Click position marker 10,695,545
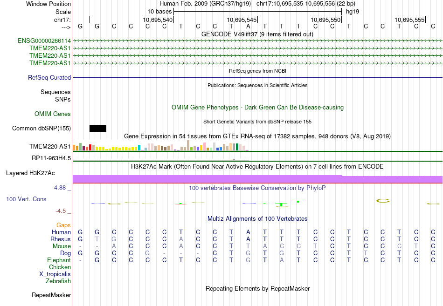Screen dimensions: 443x306 click(242, 20)
